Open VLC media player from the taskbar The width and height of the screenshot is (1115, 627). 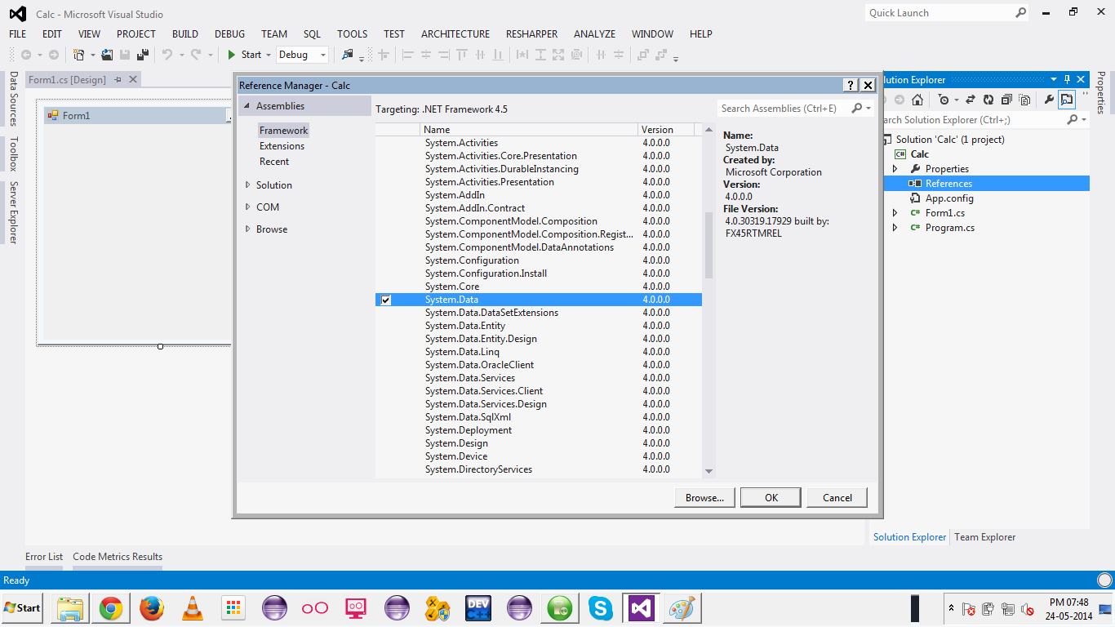[x=193, y=608]
